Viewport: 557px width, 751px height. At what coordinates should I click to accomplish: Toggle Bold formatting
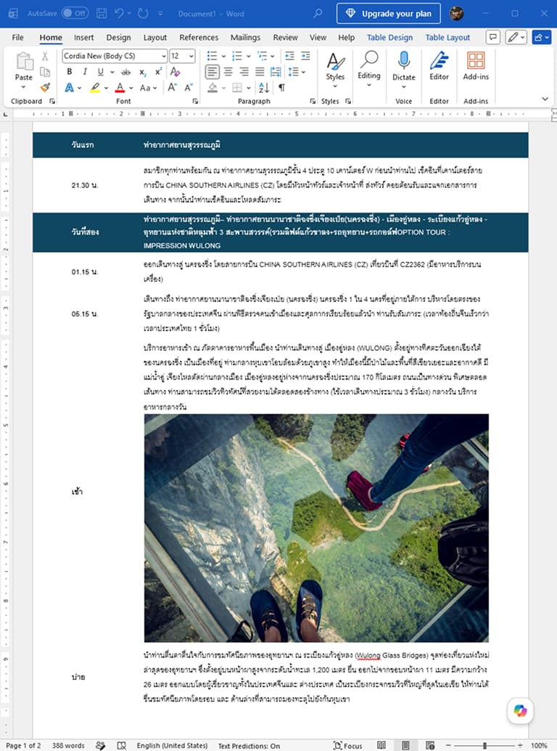coord(70,71)
